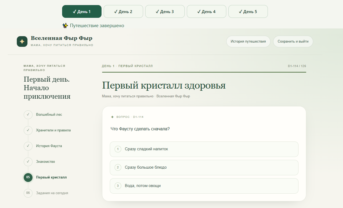The width and height of the screenshot is (343, 208).
Task: Choose answer number 2 circle, Сразу большое блюдо
Action: coord(118,168)
